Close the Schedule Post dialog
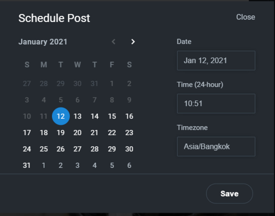 tap(245, 17)
